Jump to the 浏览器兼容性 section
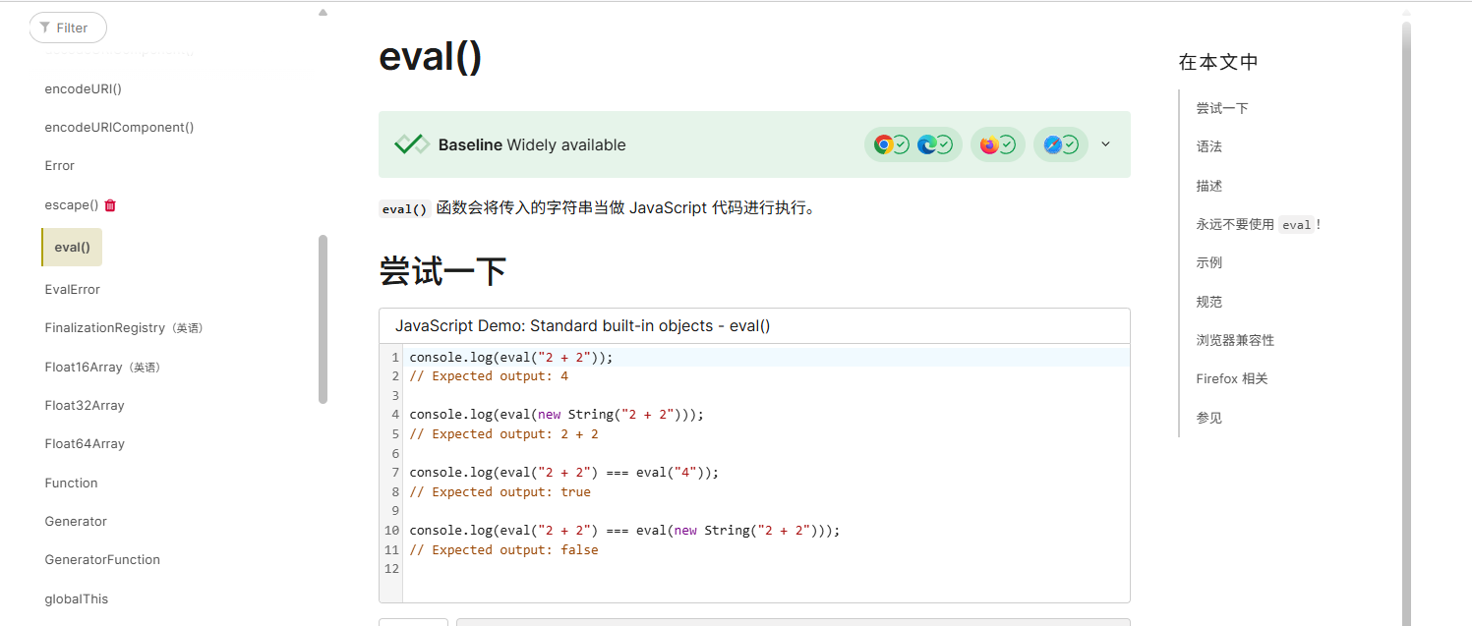 pyautogui.click(x=1235, y=340)
